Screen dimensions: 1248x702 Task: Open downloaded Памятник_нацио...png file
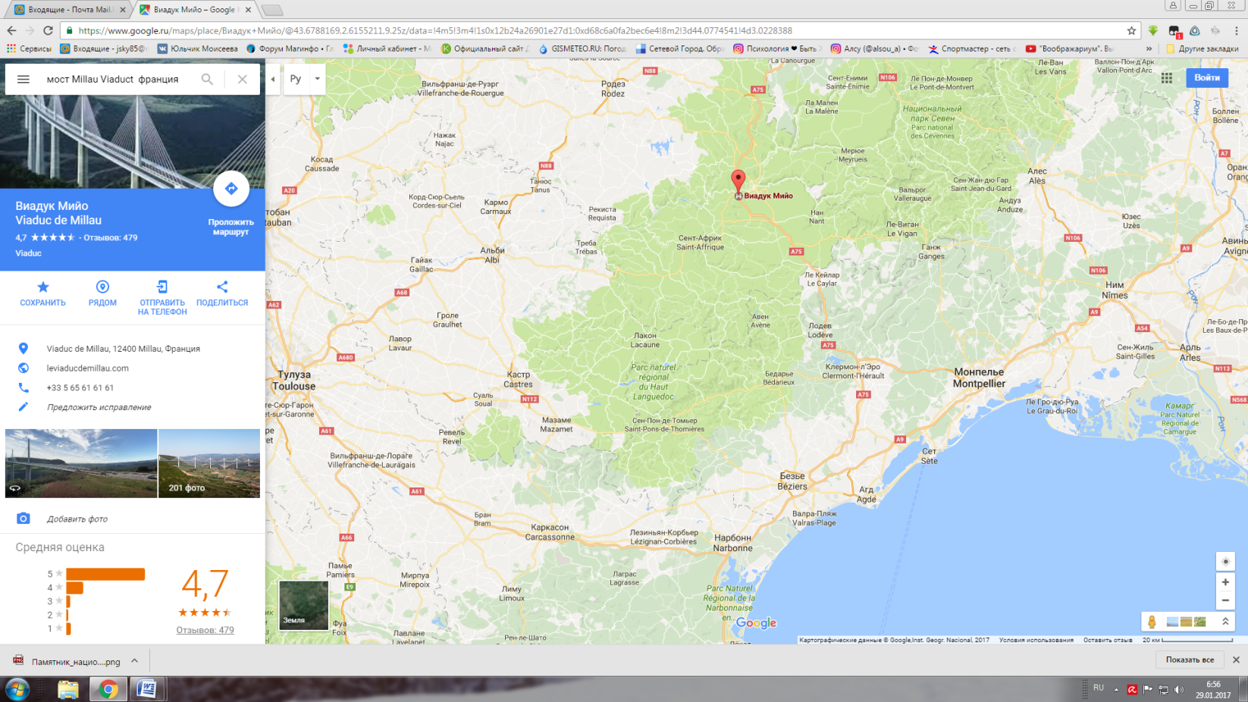[x=67, y=661]
